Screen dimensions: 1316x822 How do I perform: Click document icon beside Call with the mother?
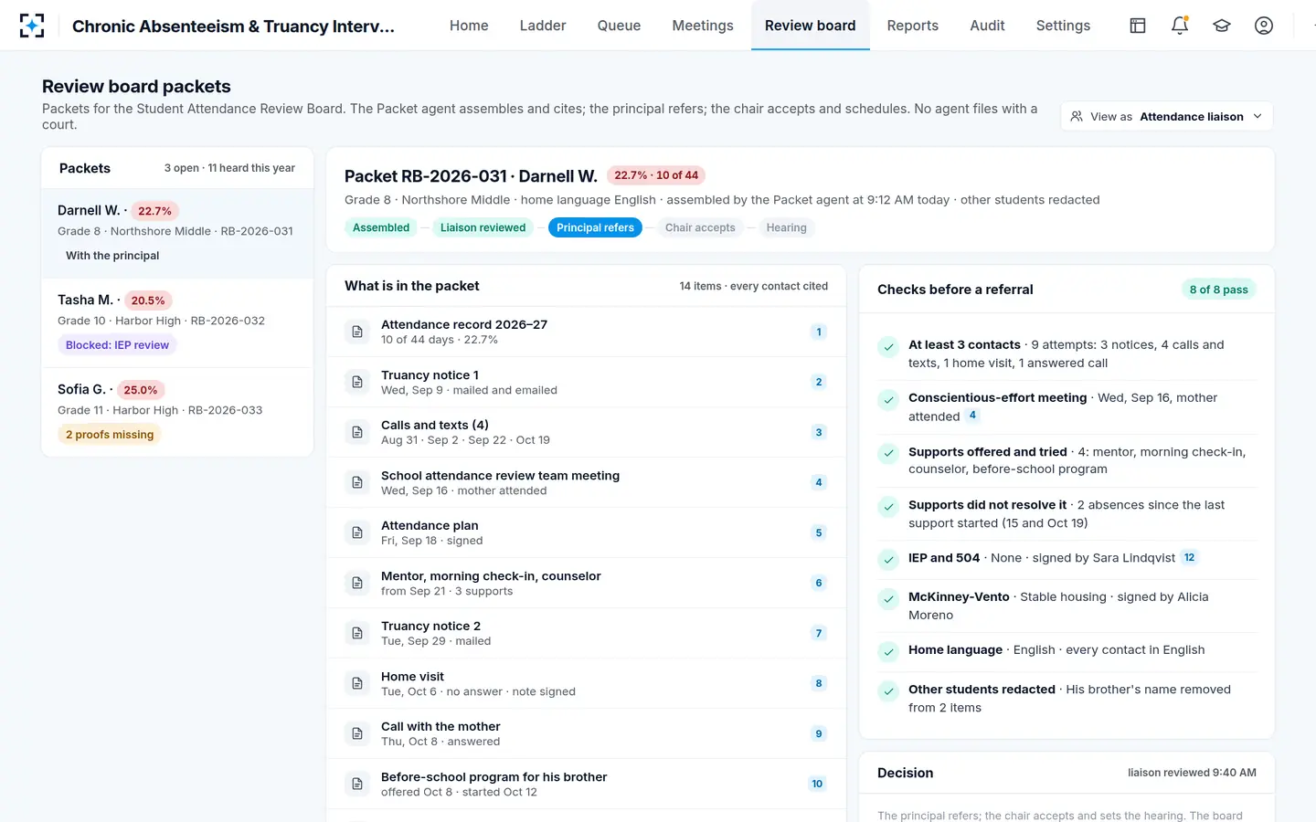pyautogui.click(x=357, y=733)
